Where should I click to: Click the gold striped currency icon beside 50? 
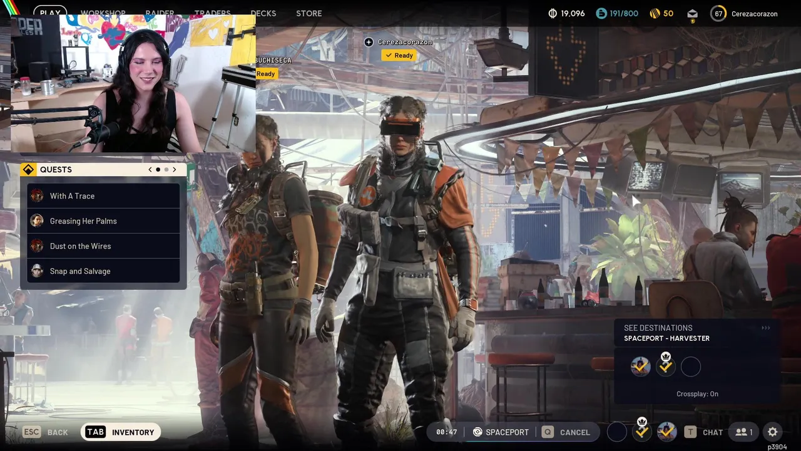click(x=655, y=13)
